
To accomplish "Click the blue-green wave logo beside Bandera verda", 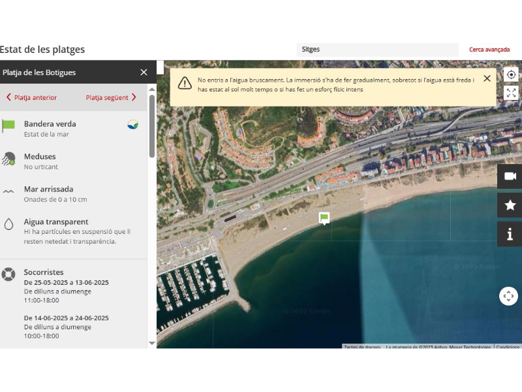I will 132,124.
